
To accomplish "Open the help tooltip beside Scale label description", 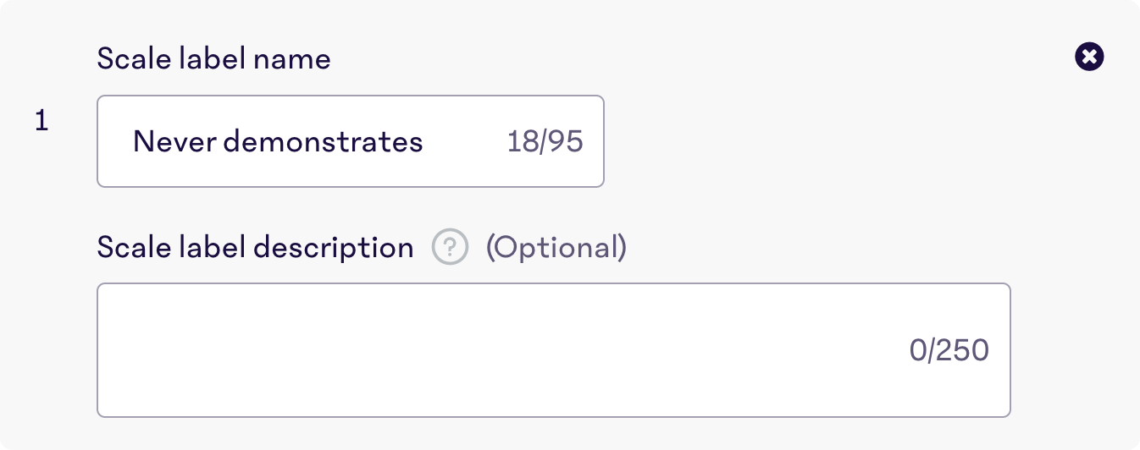I will [x=450, y=248].
